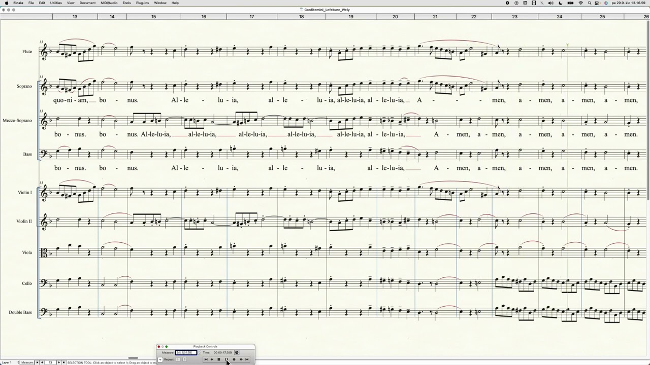Go to first measure in status bar
This screenshot has height=365, width=650.
37,362
